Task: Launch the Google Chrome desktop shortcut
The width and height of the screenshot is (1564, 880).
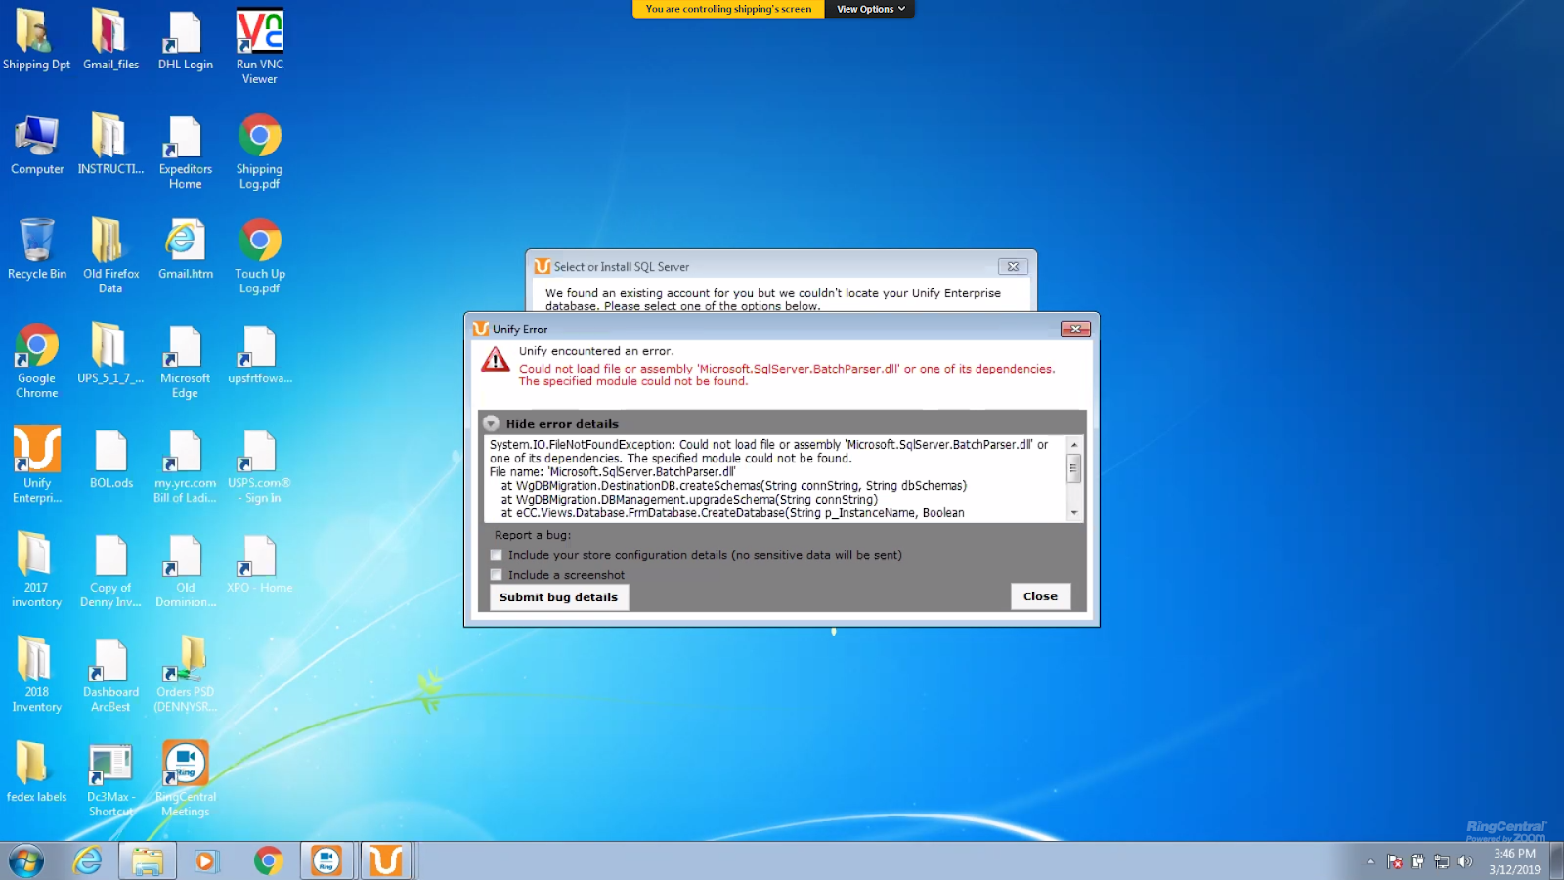Action: (x=36, y=360)
